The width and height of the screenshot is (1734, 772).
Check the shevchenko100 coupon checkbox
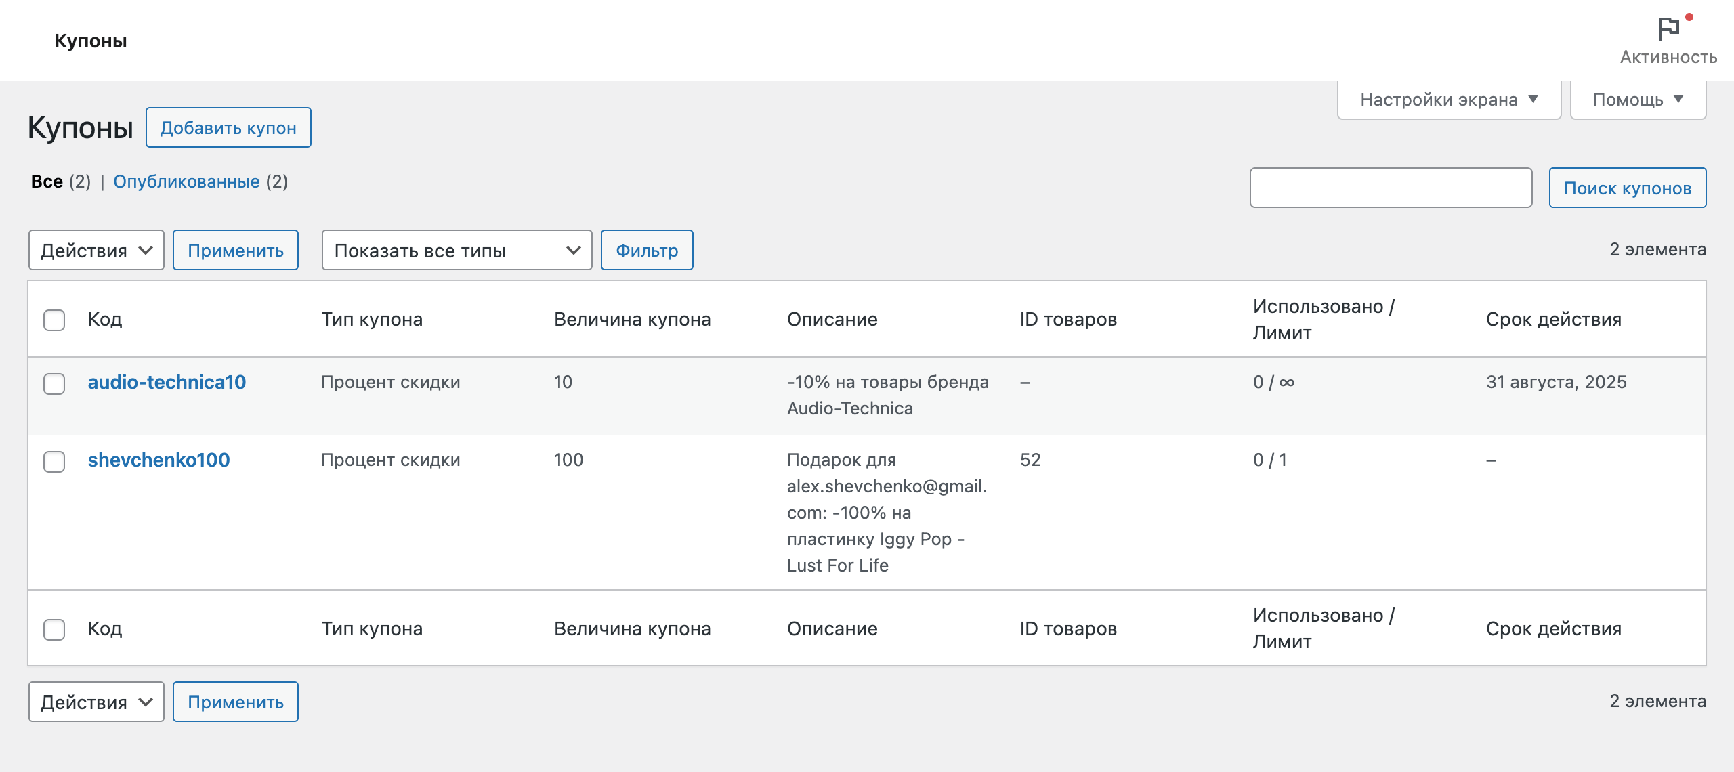point(54,462)
